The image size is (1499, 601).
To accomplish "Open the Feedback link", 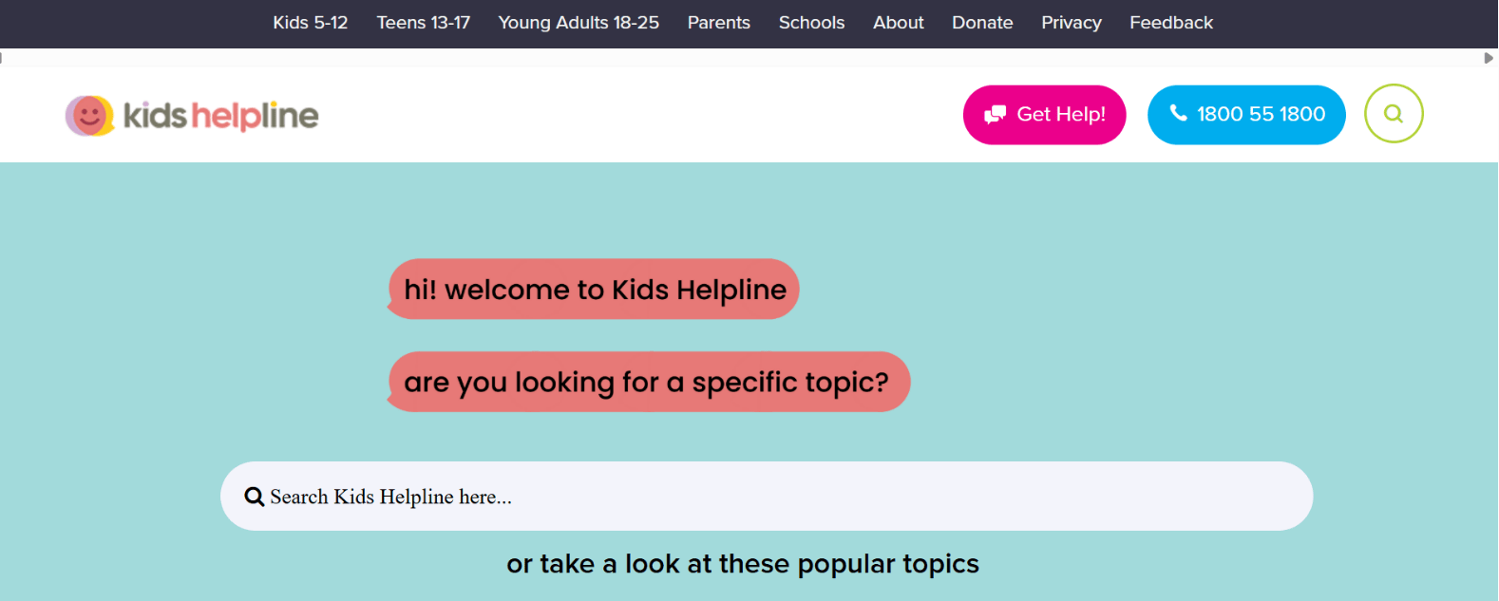I will (x=1170, y=23).
